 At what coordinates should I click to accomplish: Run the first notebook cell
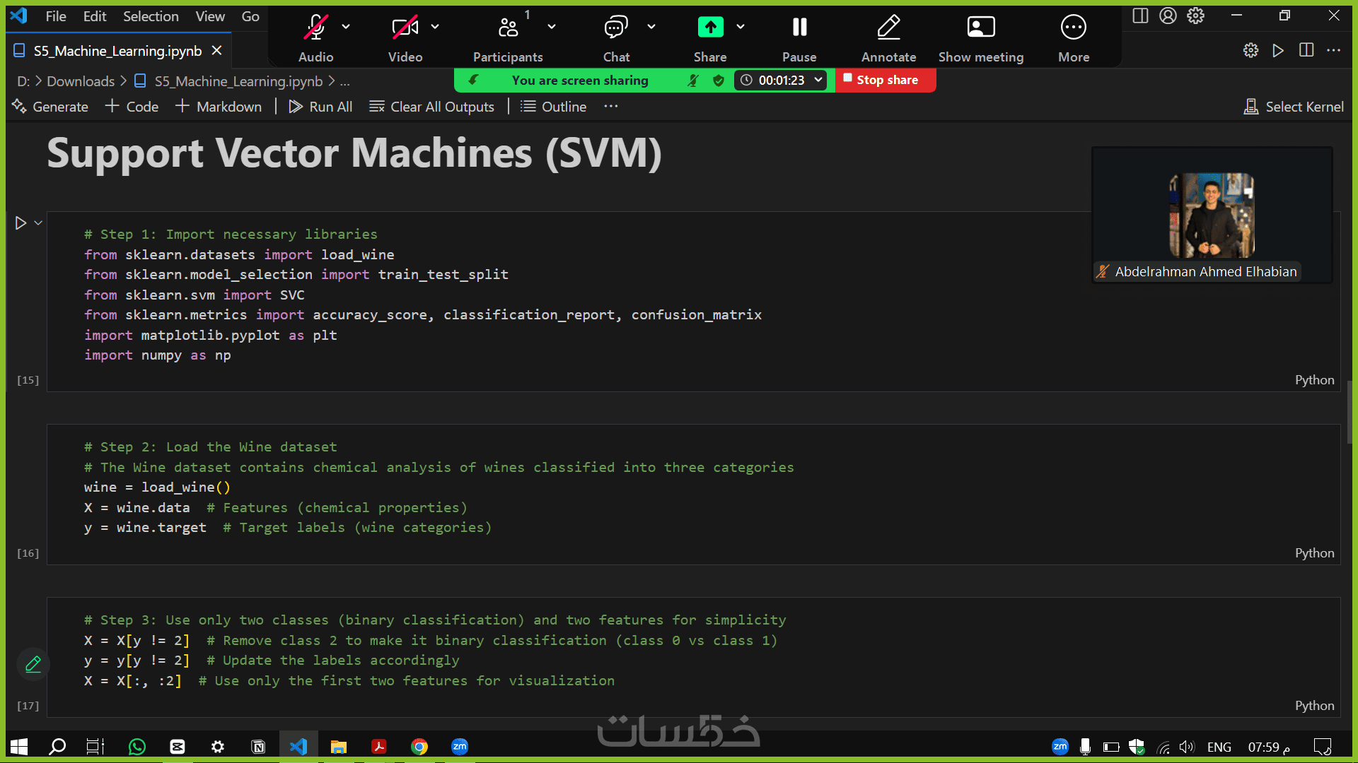[x=21, y=223]
